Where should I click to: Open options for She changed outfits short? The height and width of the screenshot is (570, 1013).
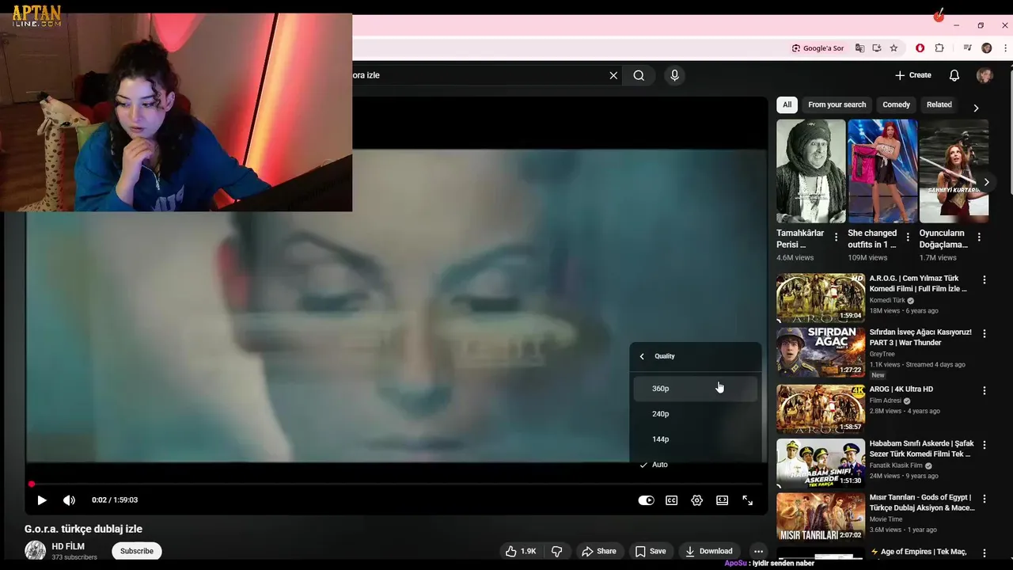pyautogui.click(x=908, y=237)
